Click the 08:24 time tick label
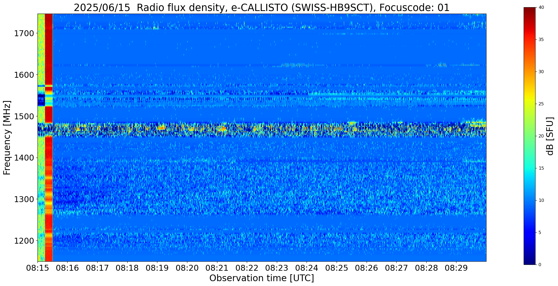Screen dimensions: 558x286 pyautogui.click(x=307, y=268)
